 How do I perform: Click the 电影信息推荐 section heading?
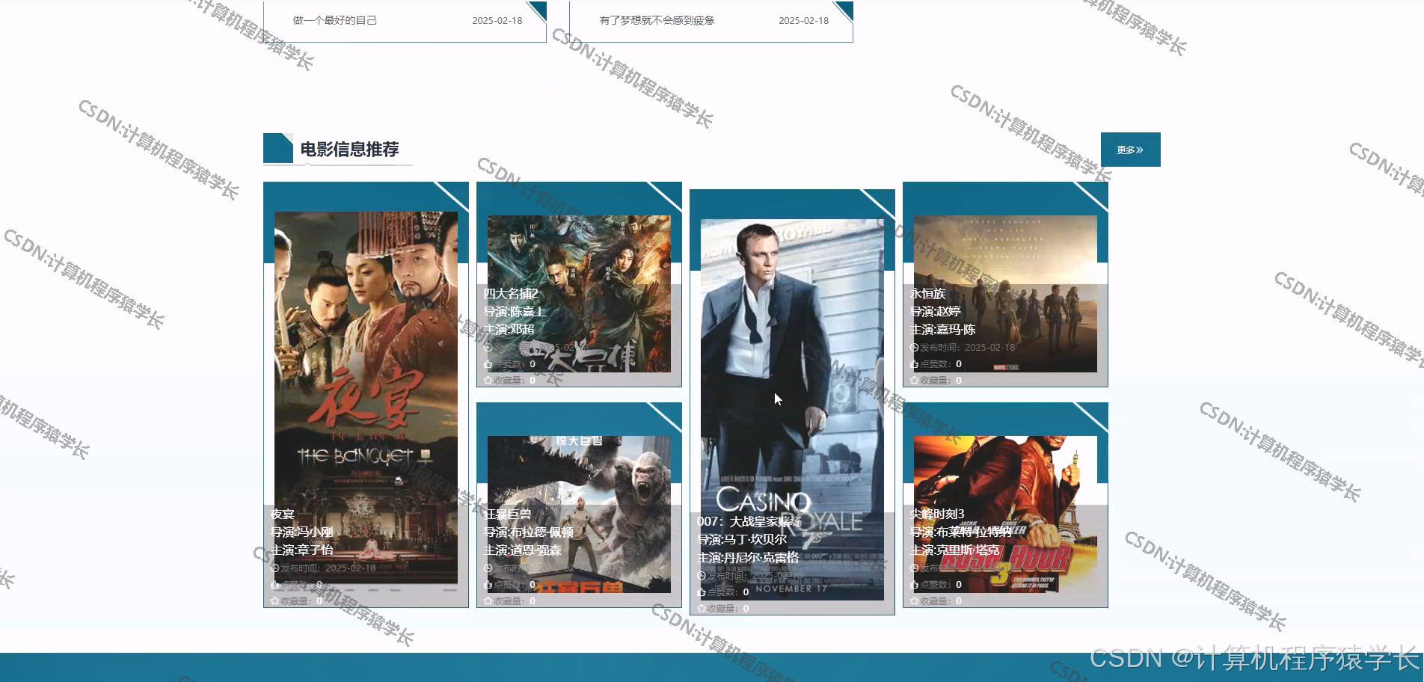point(349,150)
